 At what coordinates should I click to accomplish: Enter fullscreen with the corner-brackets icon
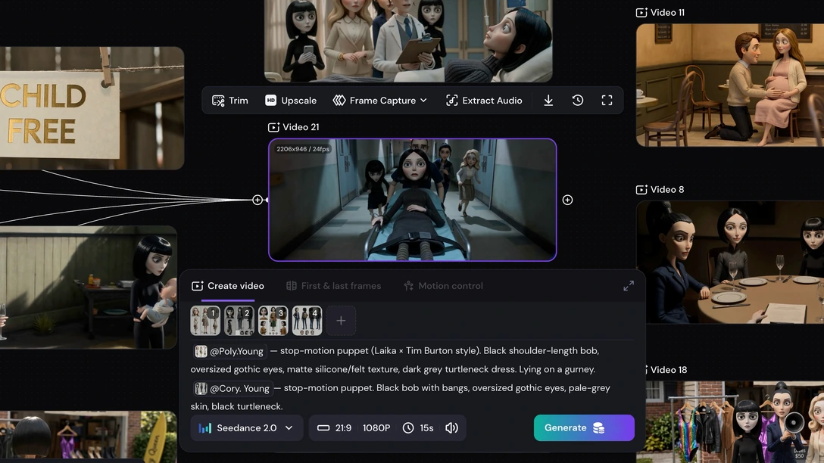pos(607,101)
